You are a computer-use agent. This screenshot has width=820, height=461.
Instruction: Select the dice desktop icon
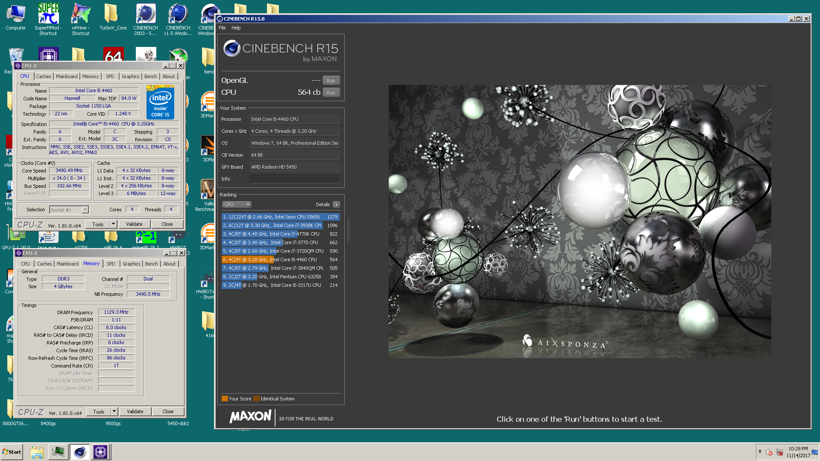(x=146, y=54)
